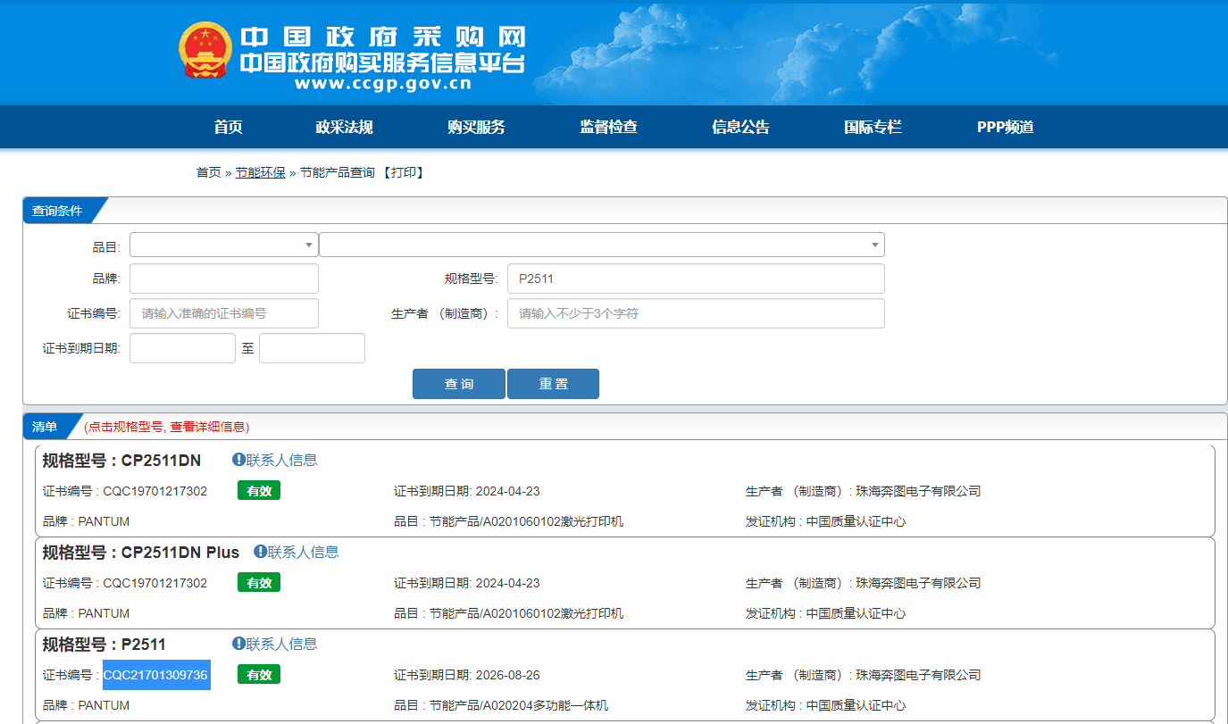Open the first 品目 category dropdown
This screenshot has height=724, width=1228.
point(224,245)
